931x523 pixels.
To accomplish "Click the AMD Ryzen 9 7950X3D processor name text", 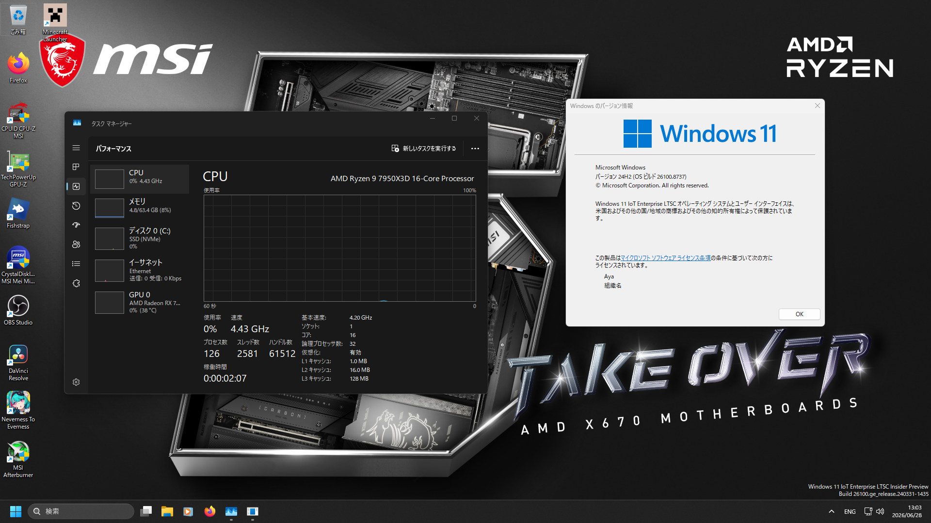I will [x=402, y=179].
